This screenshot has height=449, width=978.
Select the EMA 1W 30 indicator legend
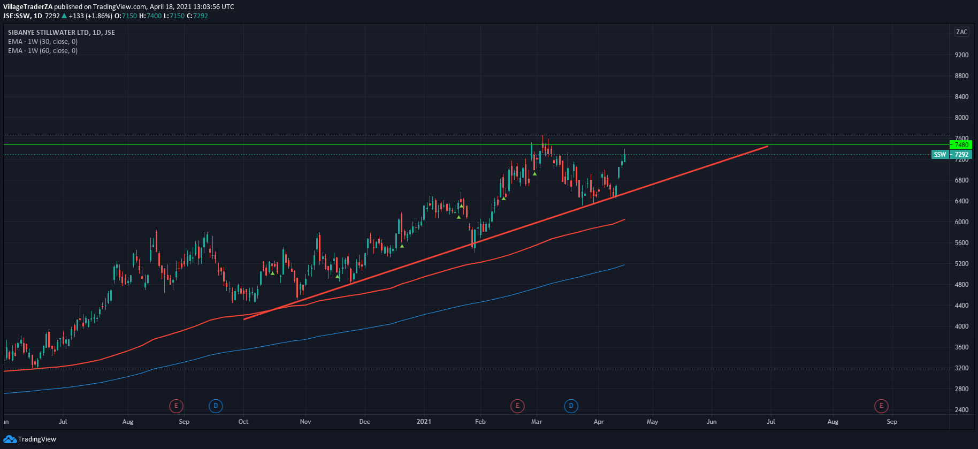tap(43, 42)
